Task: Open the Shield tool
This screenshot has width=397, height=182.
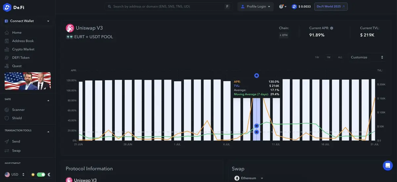Action: [17, 118]
